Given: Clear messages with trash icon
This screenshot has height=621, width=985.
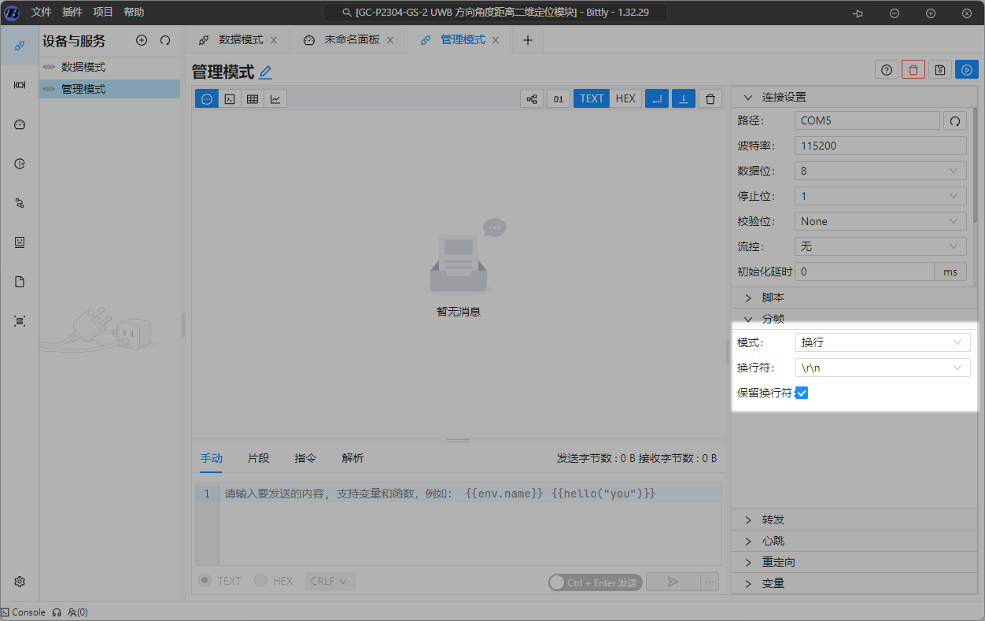Looking at the screenshot, I should 710,98.
